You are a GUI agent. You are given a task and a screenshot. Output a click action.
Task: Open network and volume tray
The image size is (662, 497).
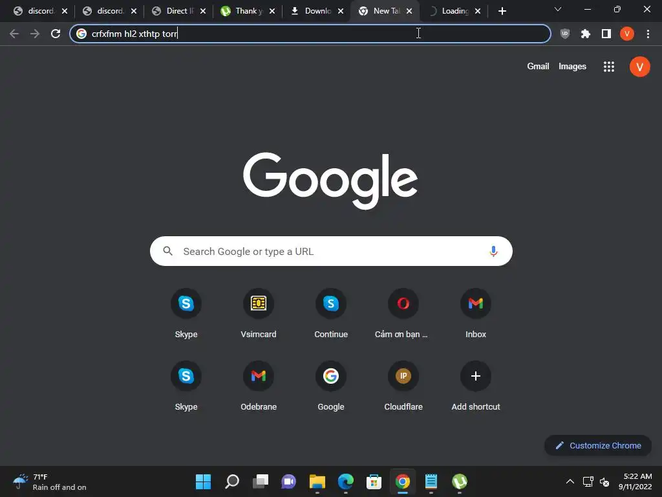pos(595,481)
